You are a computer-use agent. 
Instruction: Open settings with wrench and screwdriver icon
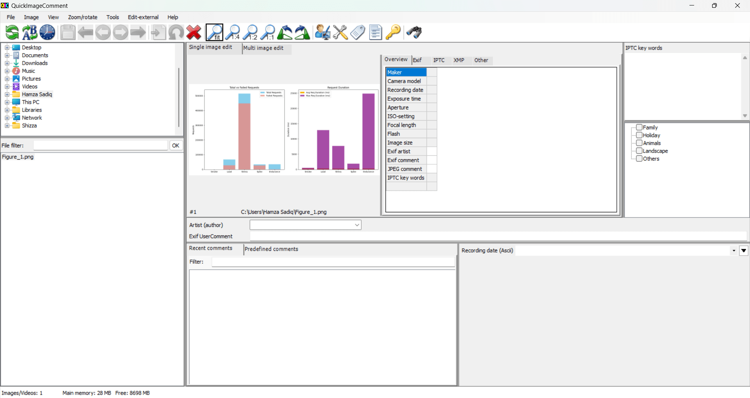tap(340, 32)
